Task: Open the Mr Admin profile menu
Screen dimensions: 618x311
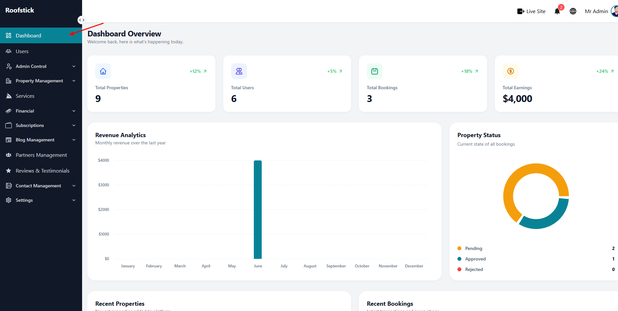Action: (601, 11)
